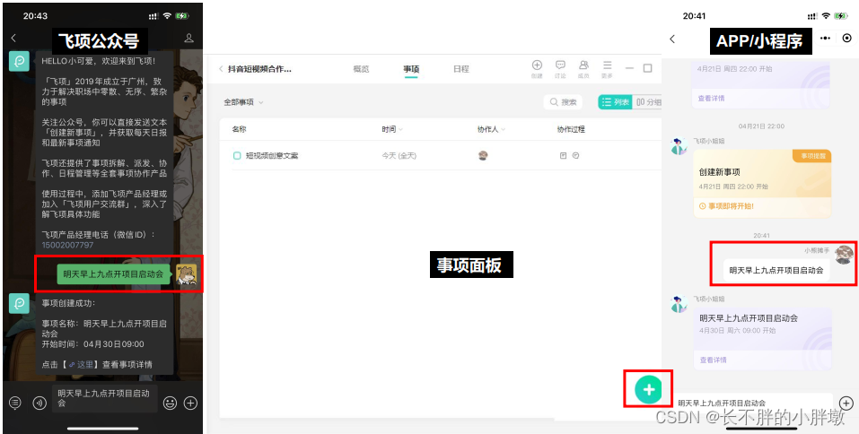The image size is (859, 434).
Task: Tap the Wi-Fi icon in the 20:41 status bar
Action: click(826, 16)
